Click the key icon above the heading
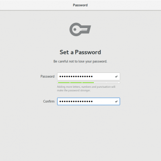This screenshot has width=161, height=161. (x=80, y=29)
